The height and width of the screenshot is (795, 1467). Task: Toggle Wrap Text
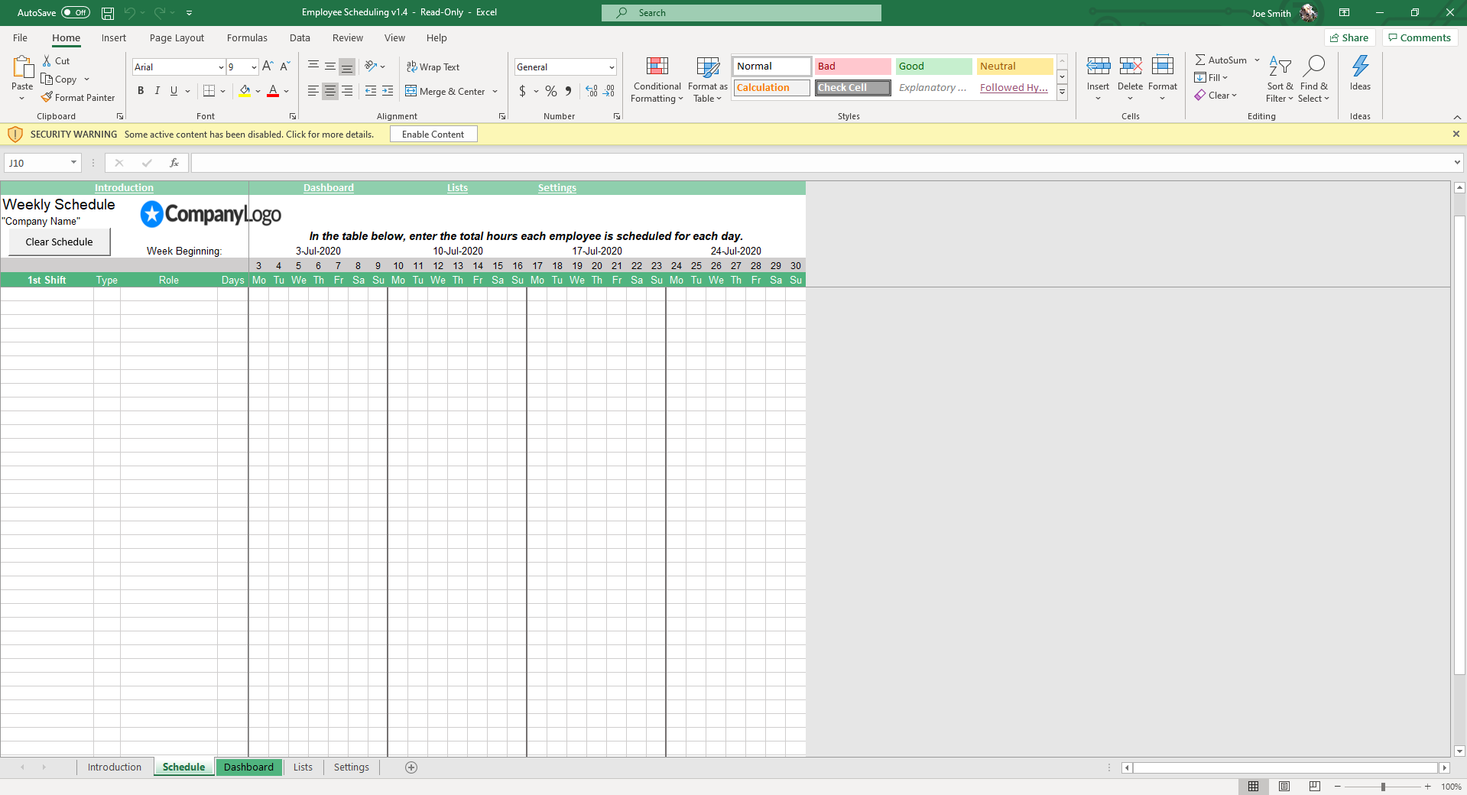(x=433, y=67)
